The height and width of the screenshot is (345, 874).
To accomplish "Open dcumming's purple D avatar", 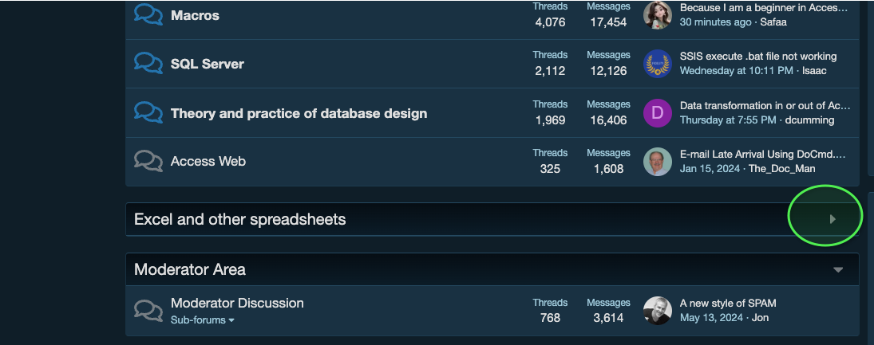I will click(x=657, y=113).
